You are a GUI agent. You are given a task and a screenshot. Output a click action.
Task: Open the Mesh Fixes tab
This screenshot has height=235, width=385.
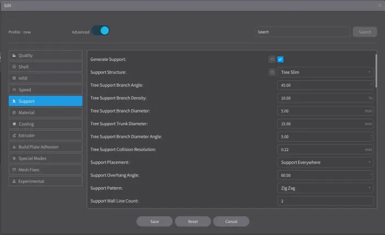coord(46,170)
